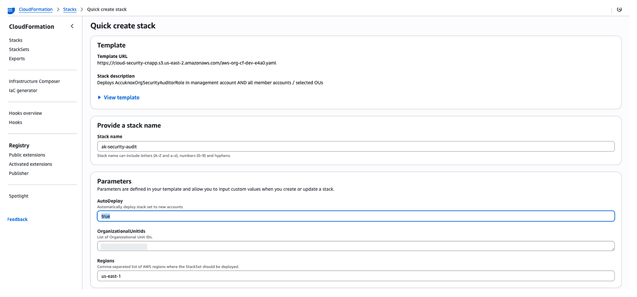637x297 pixels.
Task: Open Hooks overview in sidebar
Action: (x=25, y=113)
